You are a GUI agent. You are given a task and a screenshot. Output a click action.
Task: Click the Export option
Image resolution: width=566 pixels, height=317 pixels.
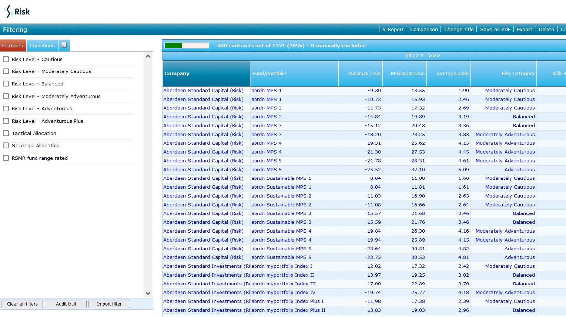[x=524, y=29]
